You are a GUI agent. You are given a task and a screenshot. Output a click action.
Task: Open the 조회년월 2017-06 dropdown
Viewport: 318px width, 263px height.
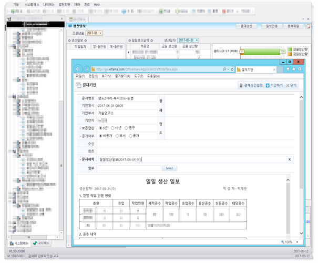(x=100, y=33)
